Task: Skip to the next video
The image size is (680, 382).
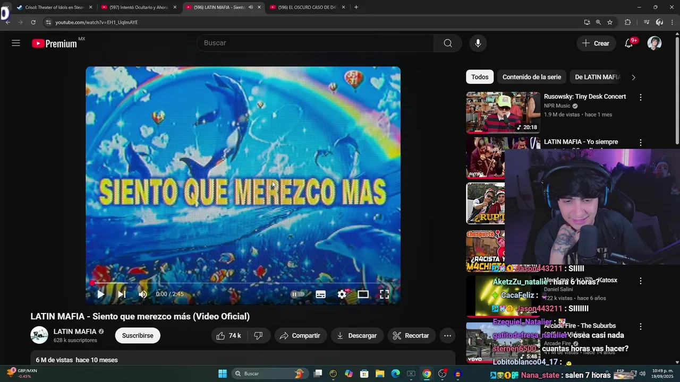Action: pos(122,294)
